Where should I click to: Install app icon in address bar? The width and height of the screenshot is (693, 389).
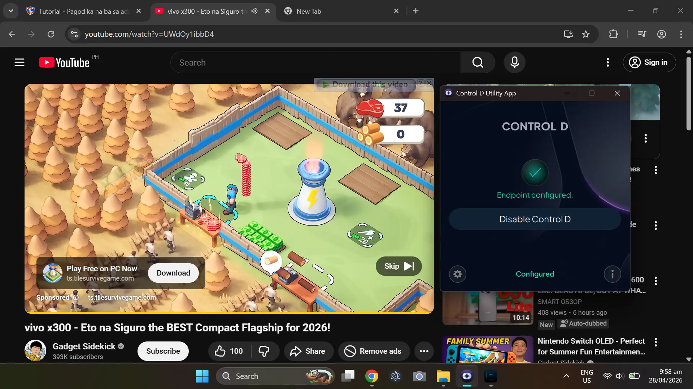(568, 34)
